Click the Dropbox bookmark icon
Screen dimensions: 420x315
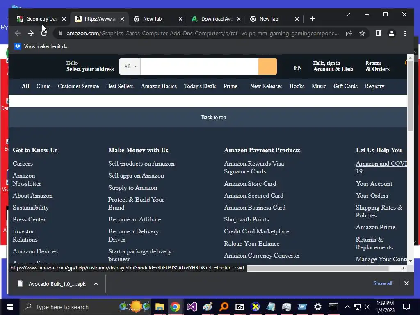pyautogui.click(x=17, y=46)
